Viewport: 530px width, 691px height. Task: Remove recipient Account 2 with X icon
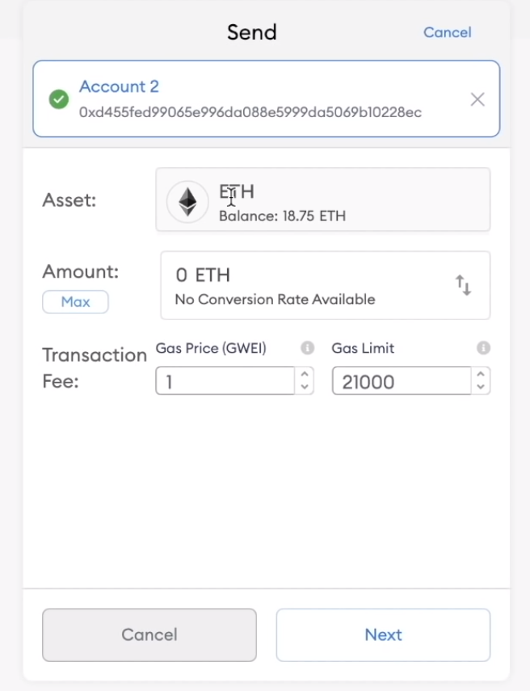click(477, 99)
